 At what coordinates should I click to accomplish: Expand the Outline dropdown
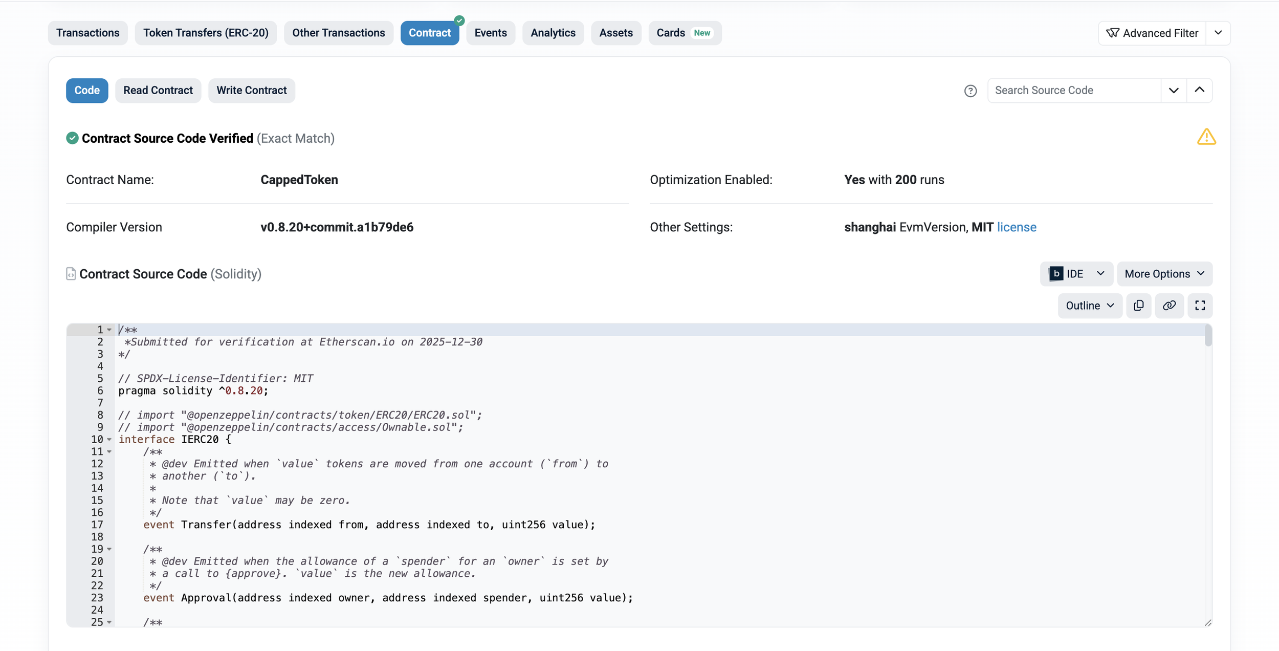(1089, 306)
